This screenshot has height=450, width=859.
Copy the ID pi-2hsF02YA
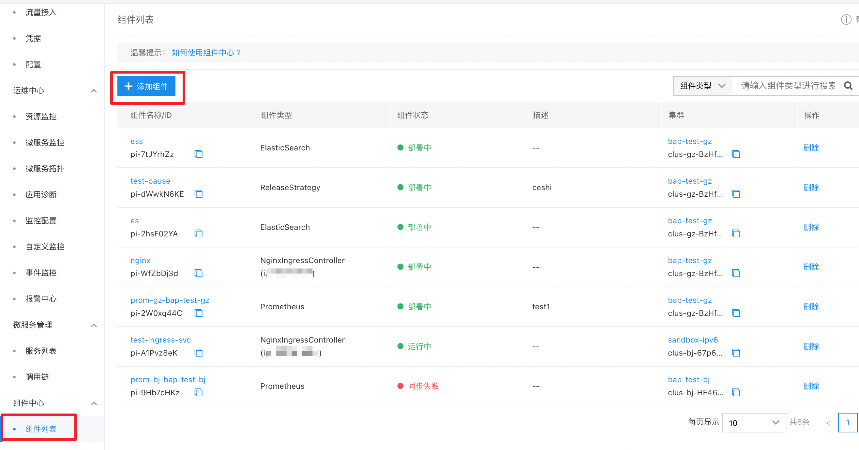point(198,234)
